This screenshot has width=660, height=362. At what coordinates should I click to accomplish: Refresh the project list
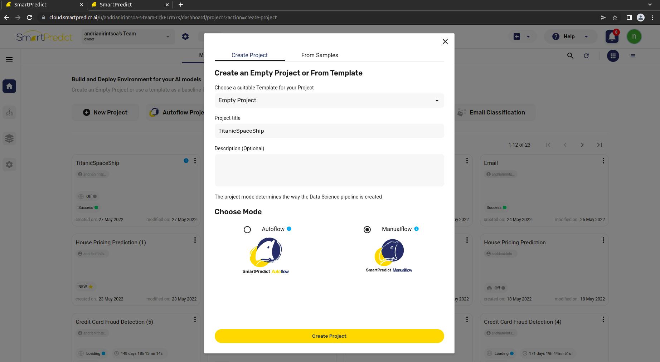586,56
